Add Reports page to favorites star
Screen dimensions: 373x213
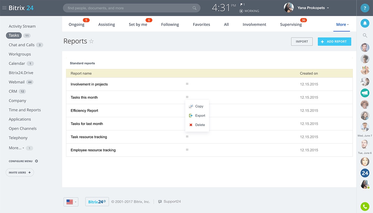tap(91, 41)
